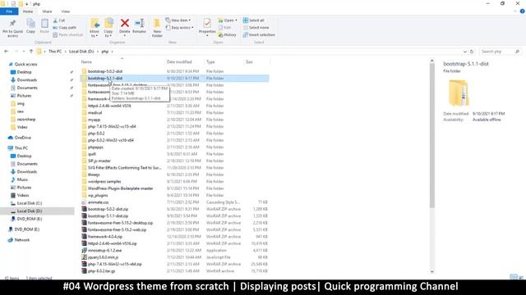Expand the Open button dropdown
This screenshot has height=295, width=526.
click(x=236, y=20)
